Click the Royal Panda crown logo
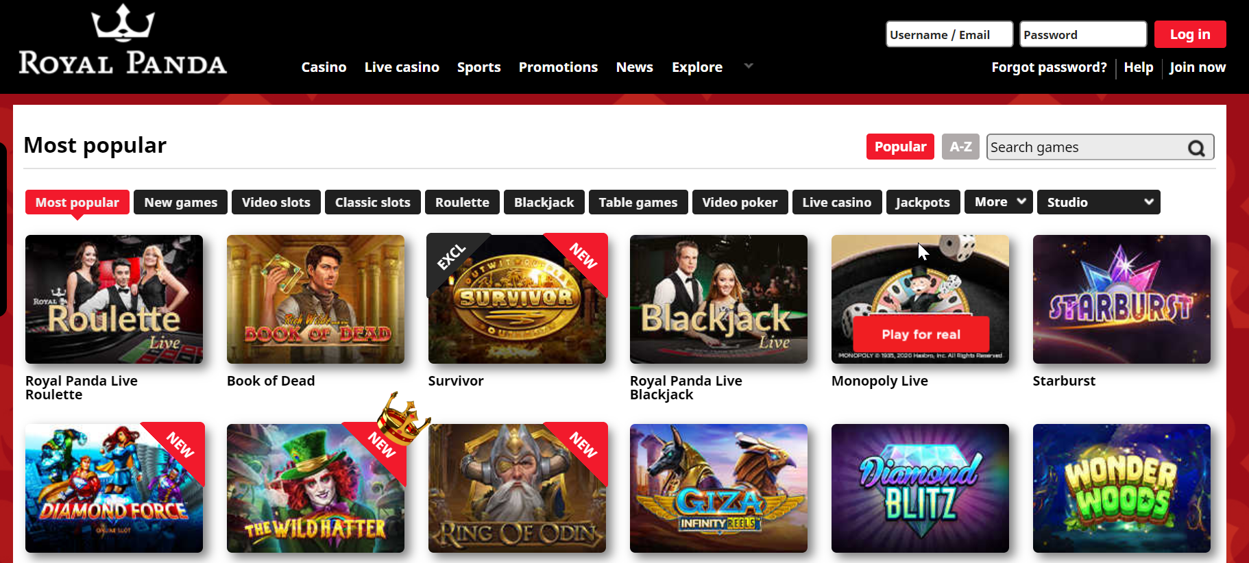Screen dimensions: 1249x563 [x=123, y=23]
